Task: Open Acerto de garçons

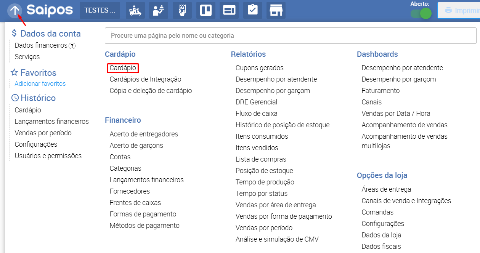Action: 136,146
